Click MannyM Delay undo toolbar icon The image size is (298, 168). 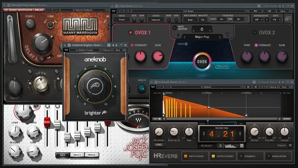point(48,10)
